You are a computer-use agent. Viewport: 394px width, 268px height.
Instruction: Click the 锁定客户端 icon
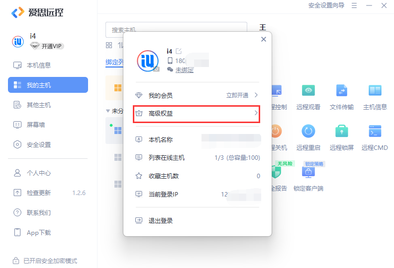(x=308, y=173)
